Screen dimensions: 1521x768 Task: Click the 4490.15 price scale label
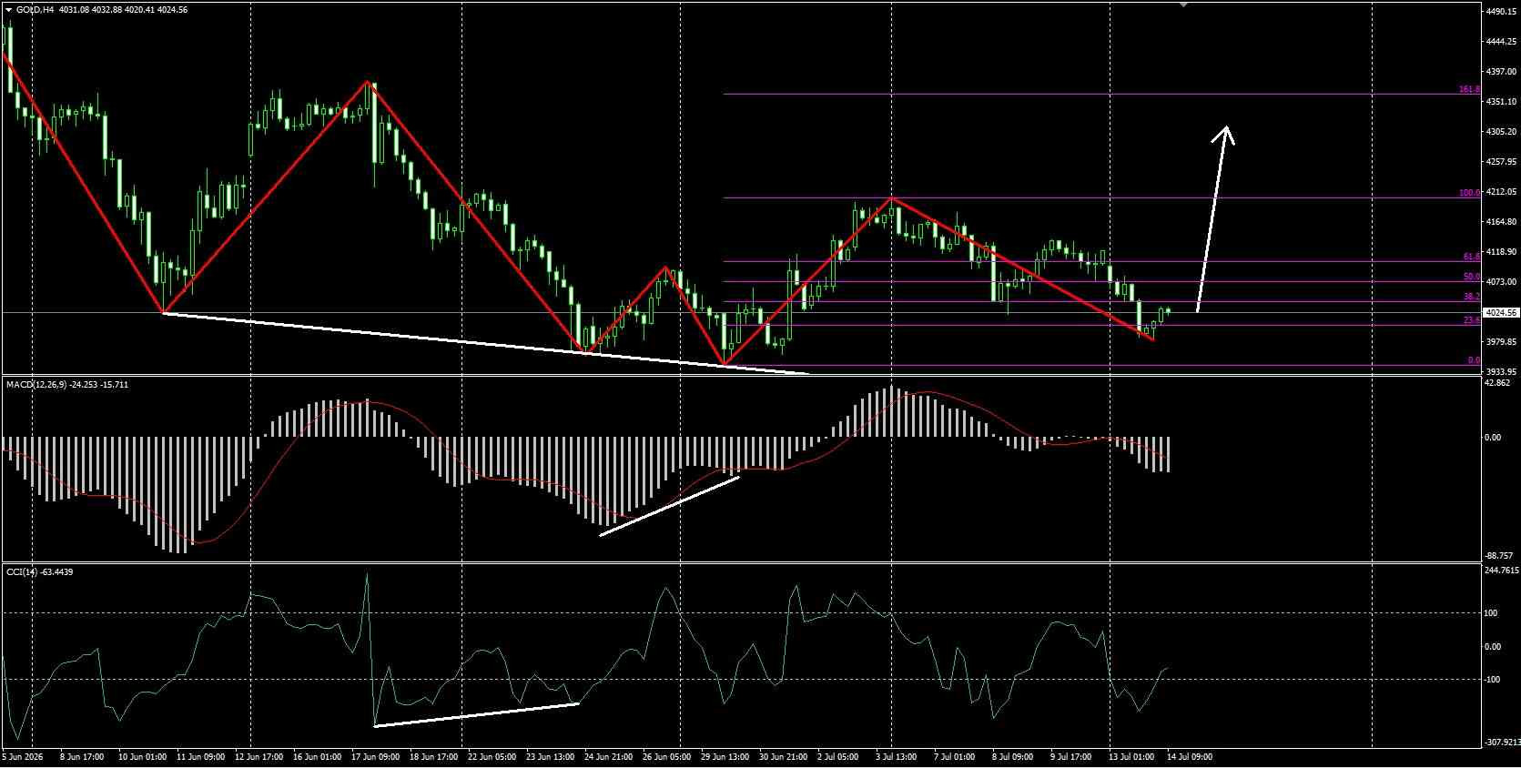coord(1501,11)
